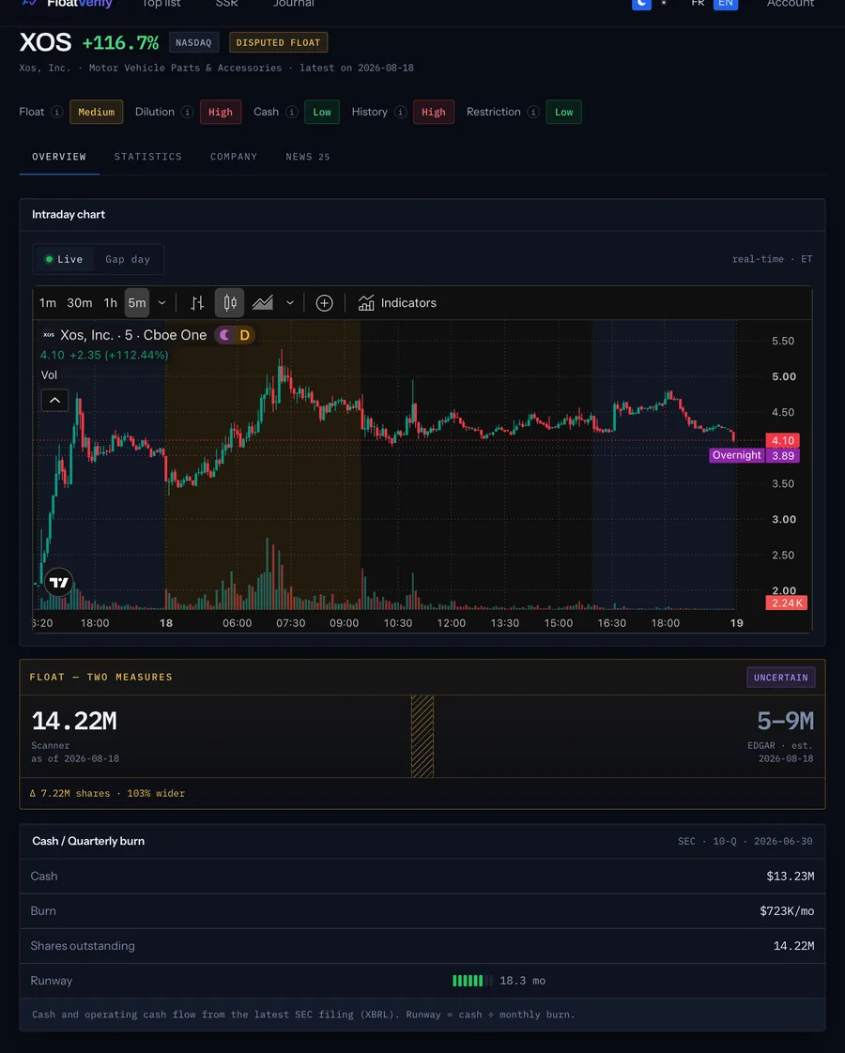This screenshot has height=1053, width=845.
Task: Set chart interval to 30m
Action: (80, 303)
